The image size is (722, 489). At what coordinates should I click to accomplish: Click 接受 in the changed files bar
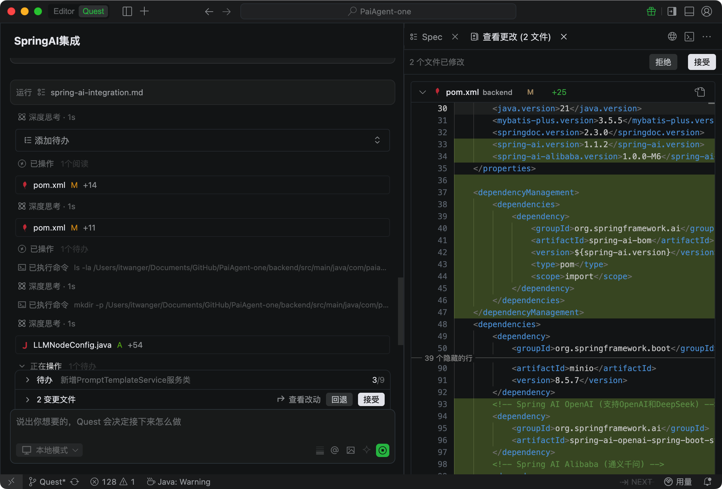pyautogui.click(x=371, y=399)
